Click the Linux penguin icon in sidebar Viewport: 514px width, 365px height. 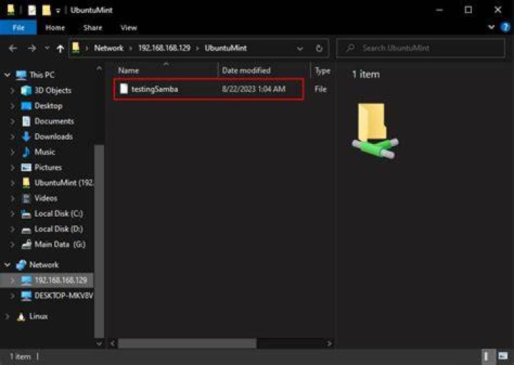point(21,317)
